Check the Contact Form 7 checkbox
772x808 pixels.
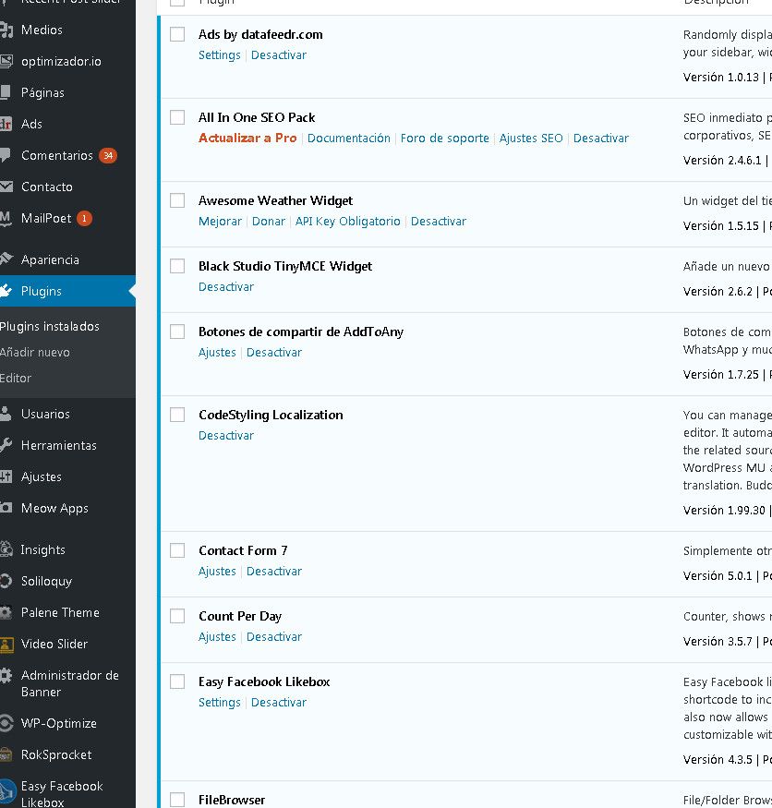point(177,550)
